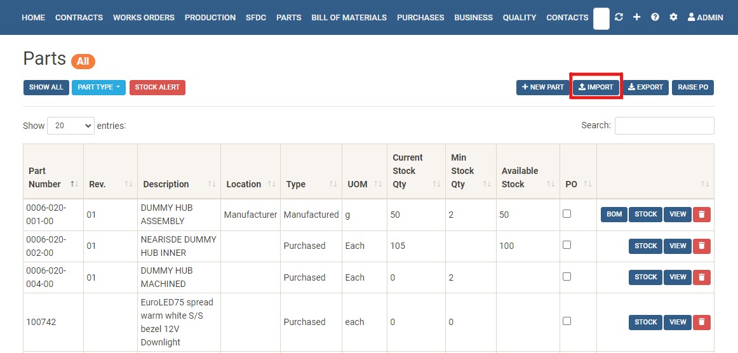This screenshot has width=738, height=353.
Task: Click the Import button
Action: click(596, 88)
